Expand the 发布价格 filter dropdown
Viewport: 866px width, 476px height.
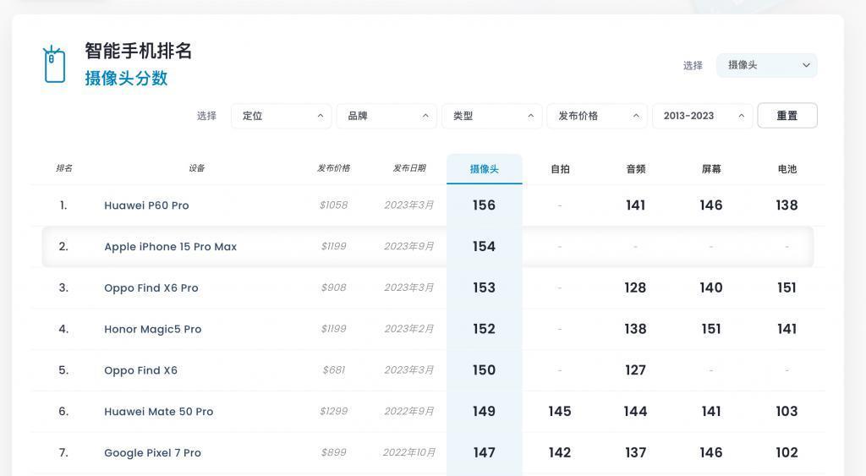point(597,116)
